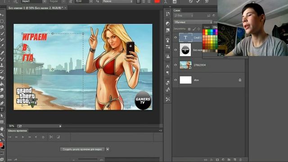Image resolution: width=288 pixels, height=162 pixels.
Task: Select the Brush tool
Action: click(x=2, y=59)
